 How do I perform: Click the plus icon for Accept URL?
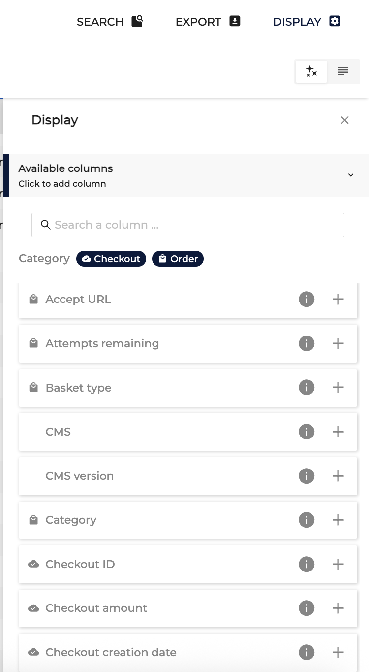tap(338, 299)
